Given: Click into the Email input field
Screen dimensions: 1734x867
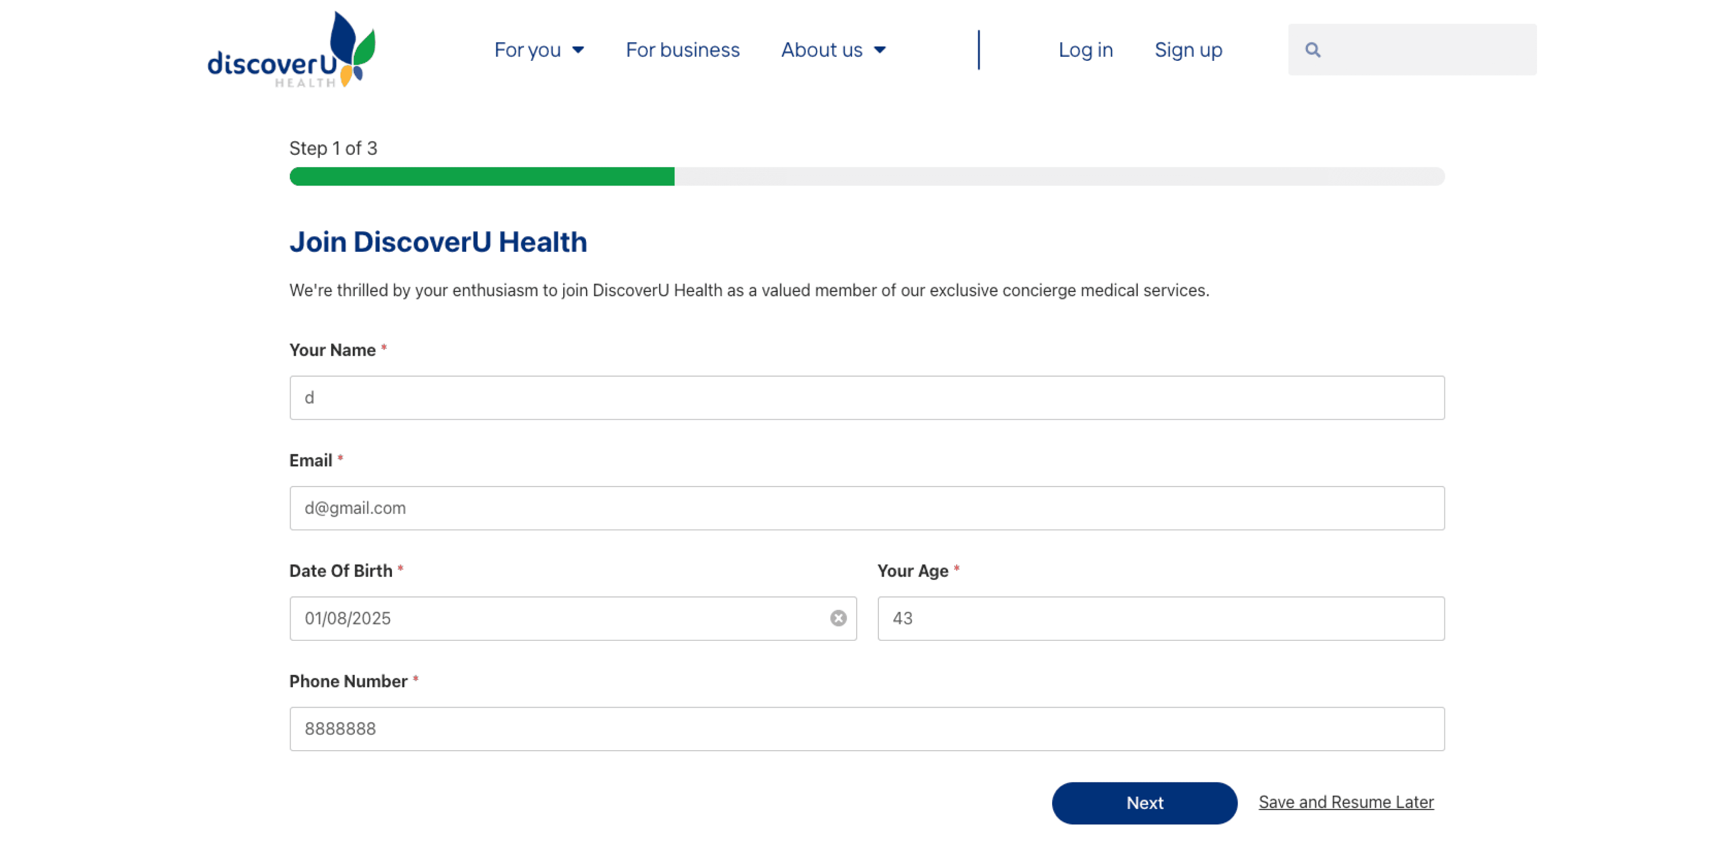Looking at the screenshot, I should pyautogui.click(x=867, y=508).
